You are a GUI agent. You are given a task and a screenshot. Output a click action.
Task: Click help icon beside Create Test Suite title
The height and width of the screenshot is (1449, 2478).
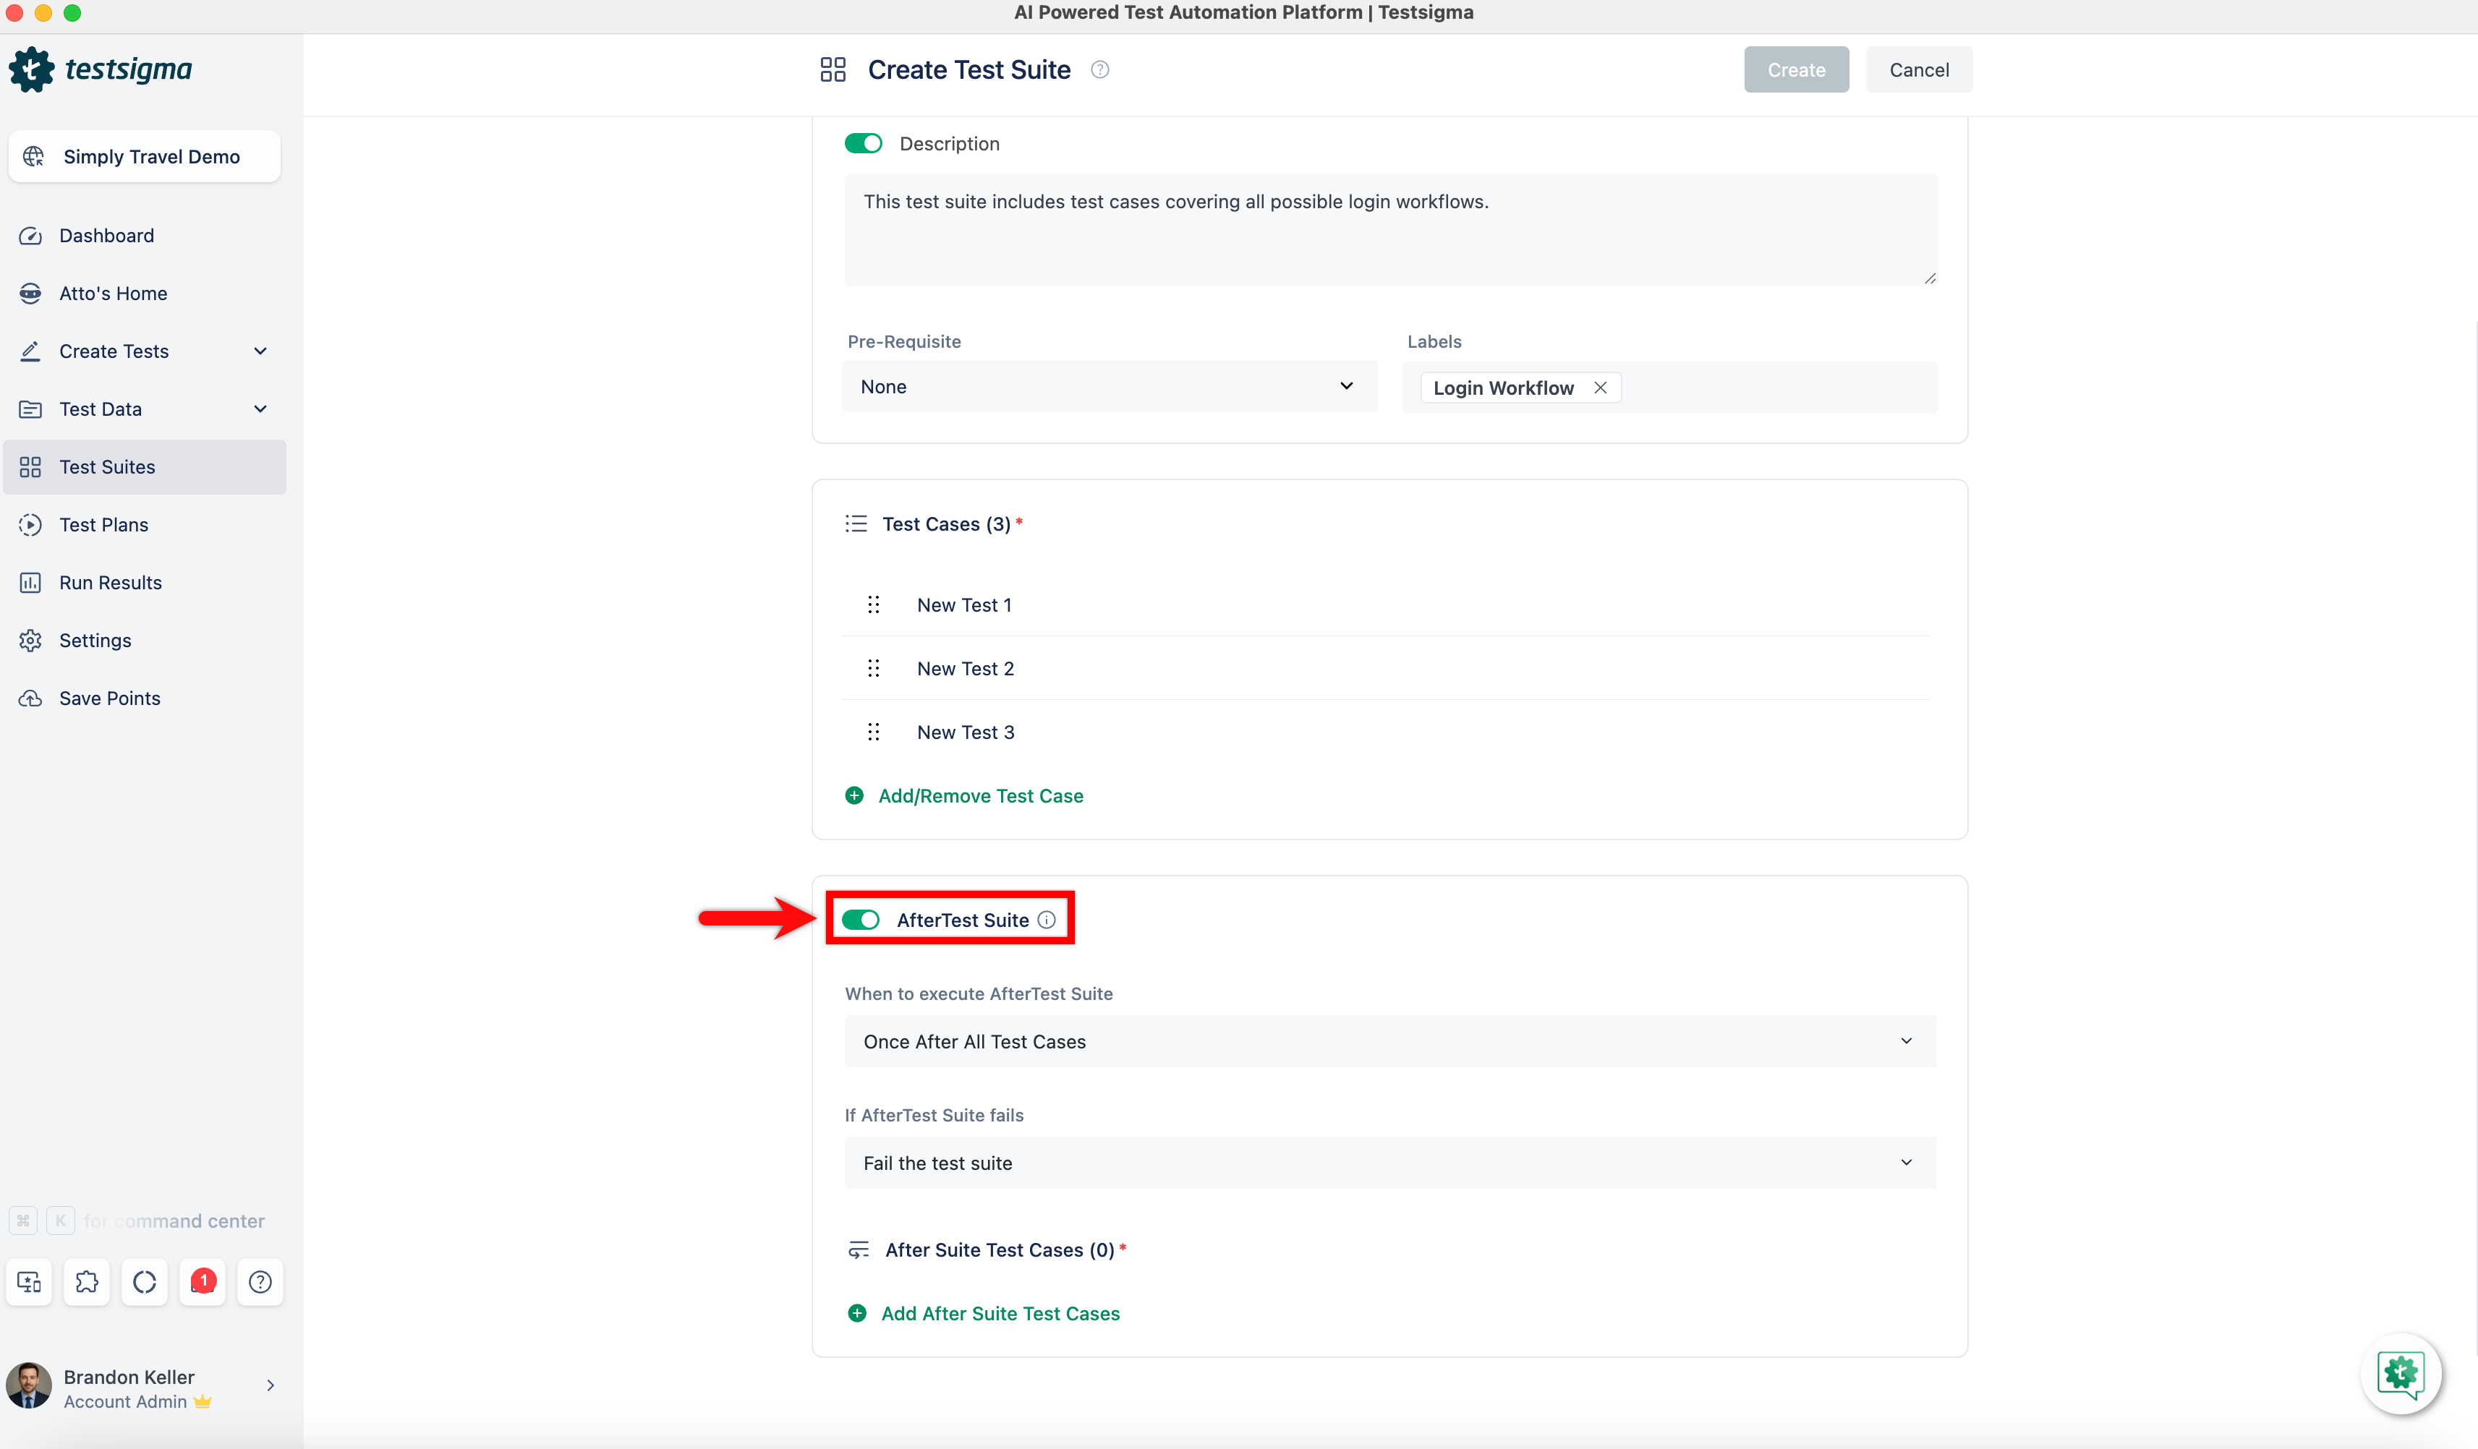click(x=1100, y=70)
